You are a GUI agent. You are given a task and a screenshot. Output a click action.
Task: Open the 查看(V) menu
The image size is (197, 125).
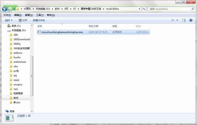tap(29, 15)
